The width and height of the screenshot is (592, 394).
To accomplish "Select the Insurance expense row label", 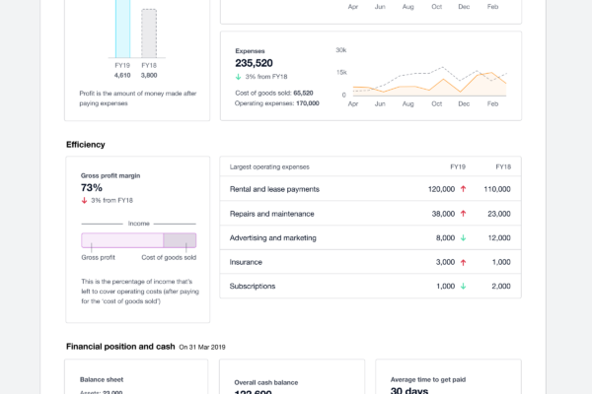I will (x=246, y=262).
